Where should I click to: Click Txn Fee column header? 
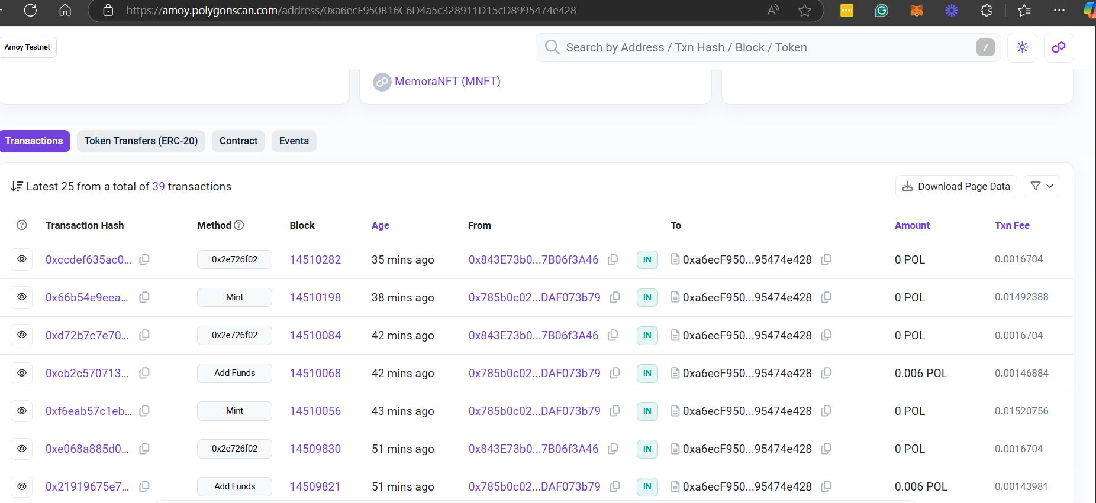[x=1012, y=225]
